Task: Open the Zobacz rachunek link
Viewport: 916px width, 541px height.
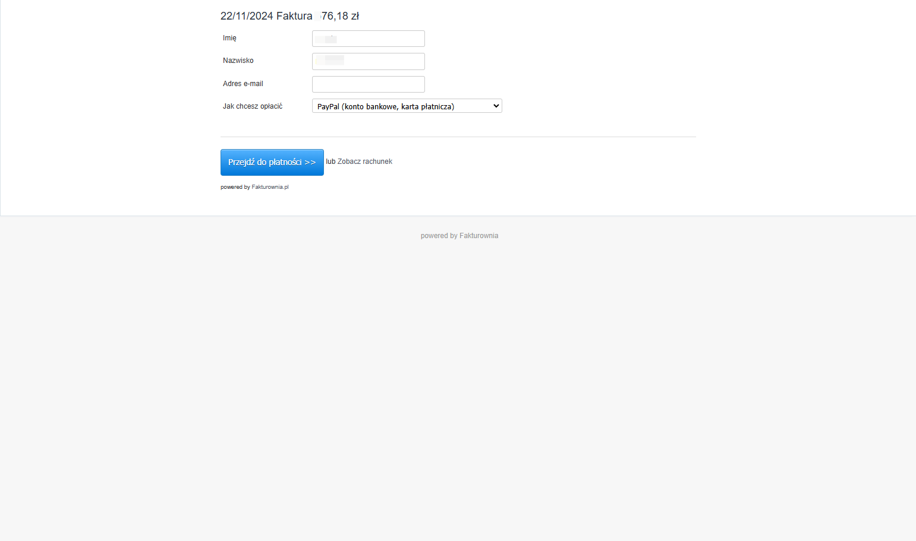Action: click(365, 162)
